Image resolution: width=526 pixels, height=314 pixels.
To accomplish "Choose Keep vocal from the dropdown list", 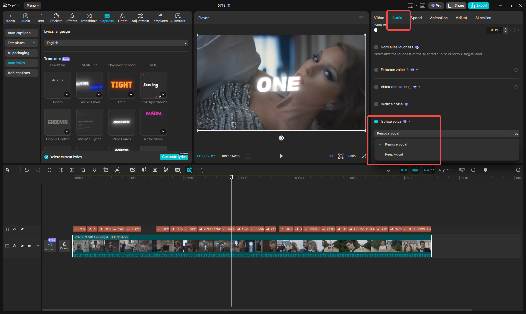I will point(394,154).
